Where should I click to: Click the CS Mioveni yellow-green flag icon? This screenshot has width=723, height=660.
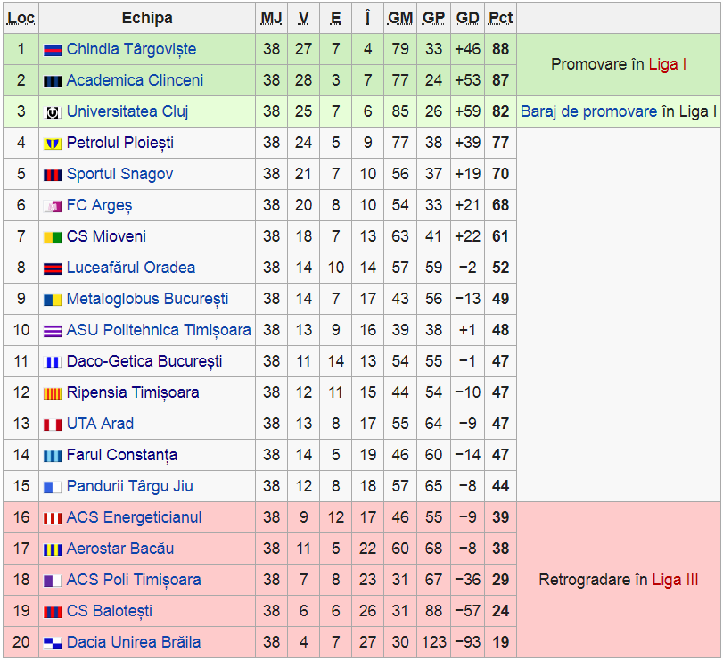[52, 237]
